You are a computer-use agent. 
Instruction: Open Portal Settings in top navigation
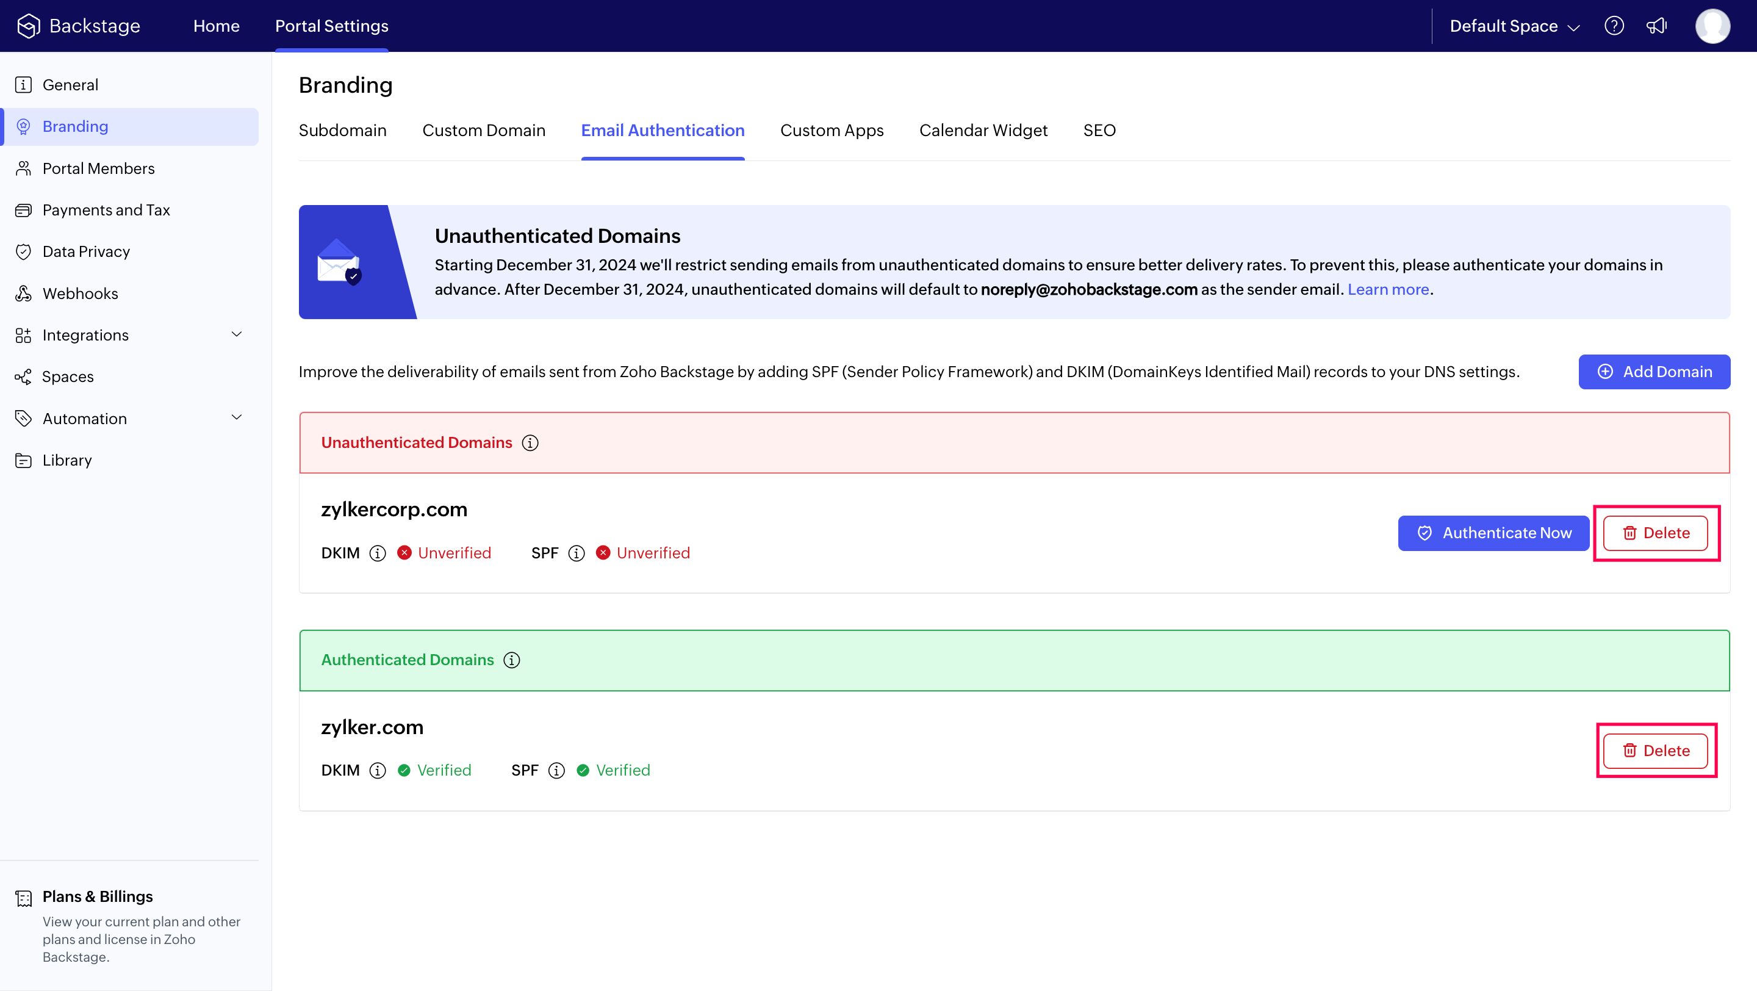tap(331, 26)
